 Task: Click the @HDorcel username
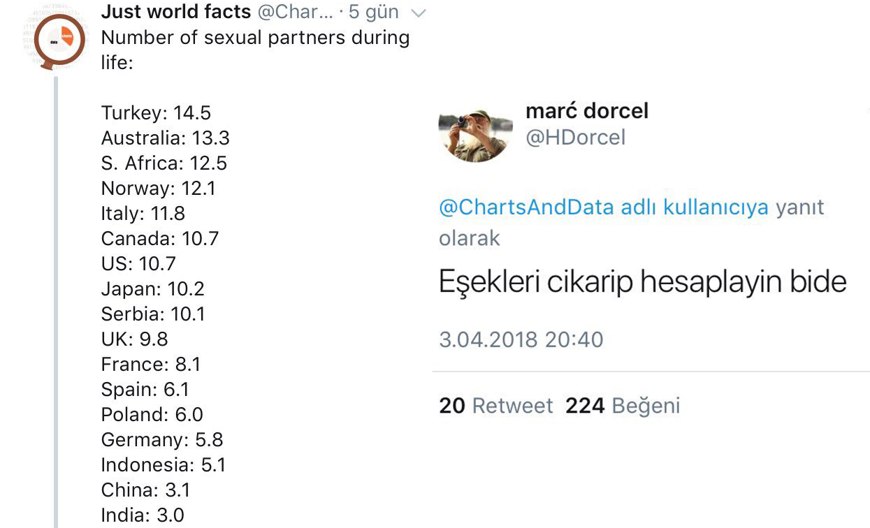coord(575,138)
